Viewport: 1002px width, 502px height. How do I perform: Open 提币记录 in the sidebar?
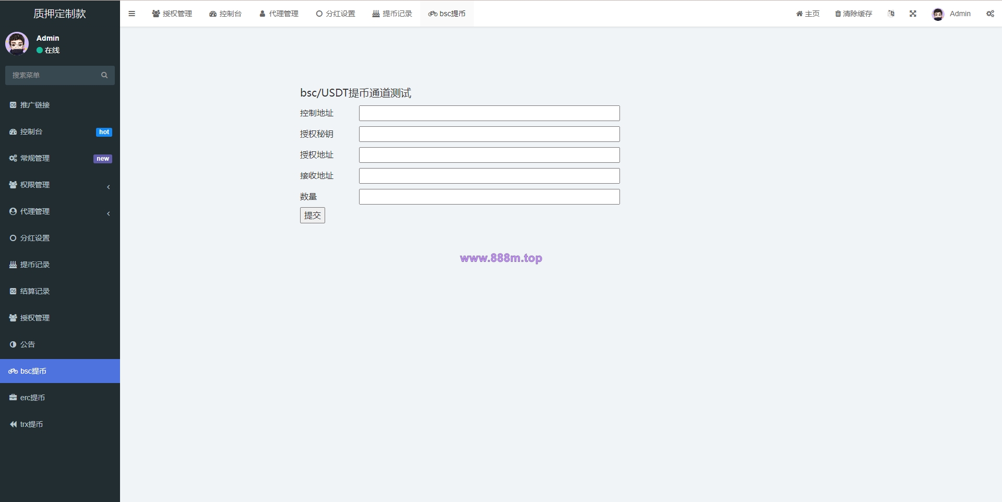point(60,265)
